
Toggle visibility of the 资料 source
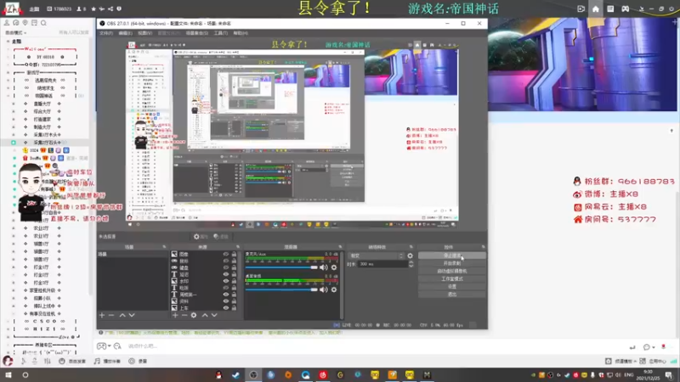225,301
